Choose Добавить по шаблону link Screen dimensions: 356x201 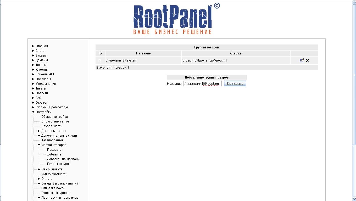coord(63,159)
